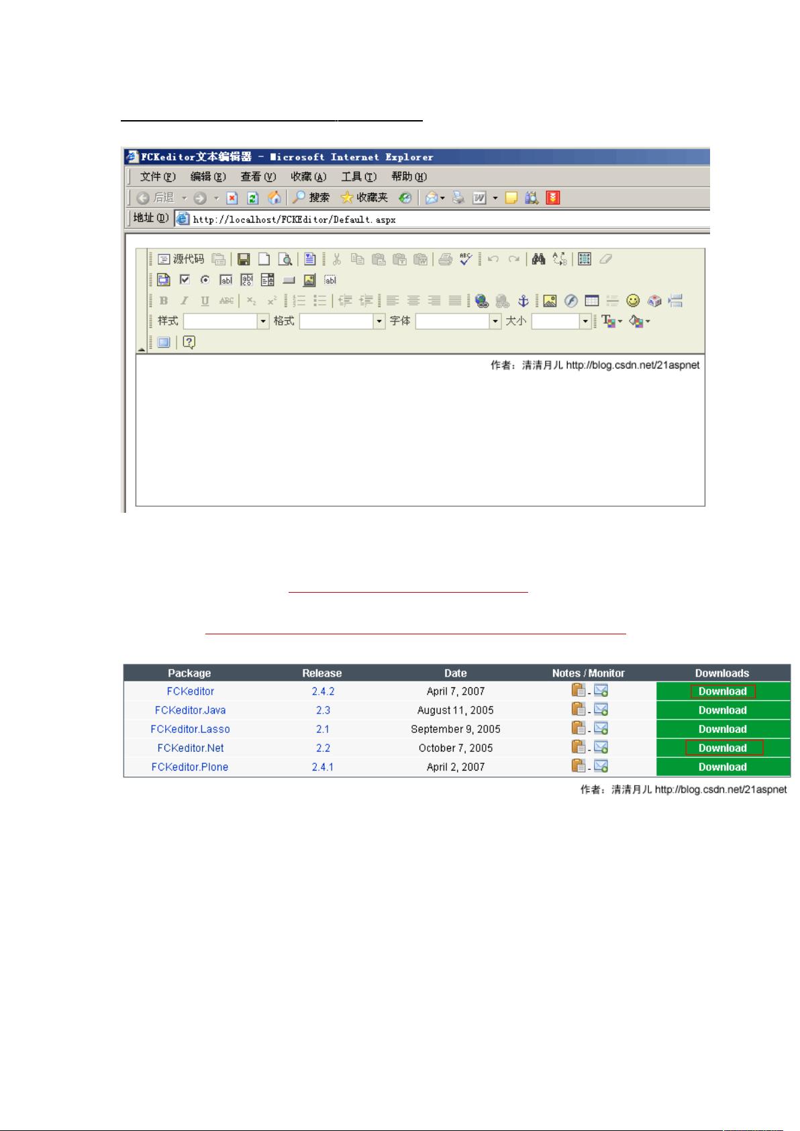800x1131 pixels.
Task: Insert an image button form element
Action: (309, 280)
